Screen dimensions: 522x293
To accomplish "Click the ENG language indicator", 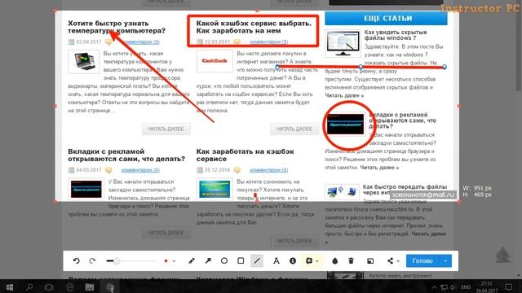I will (466, 287).
